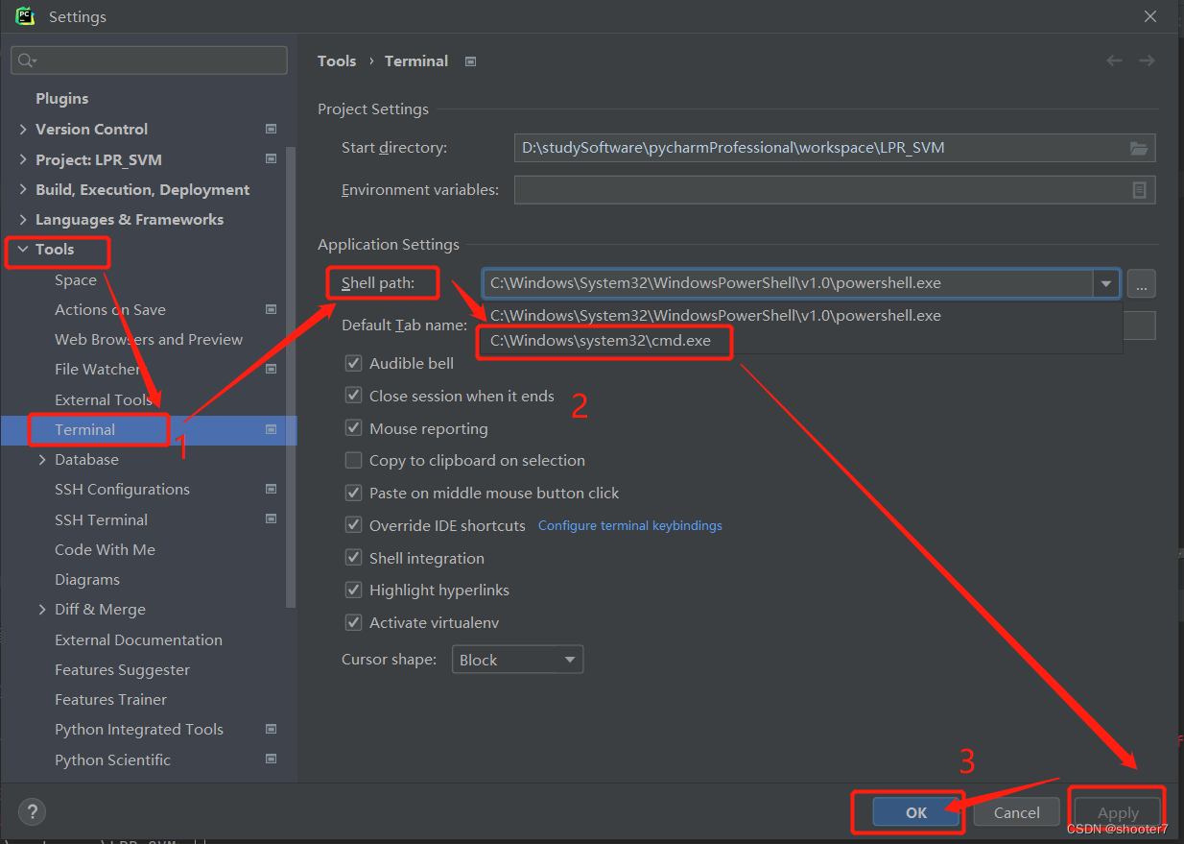
Task: Toggle Close session when it ends
Action: [354, 396]
